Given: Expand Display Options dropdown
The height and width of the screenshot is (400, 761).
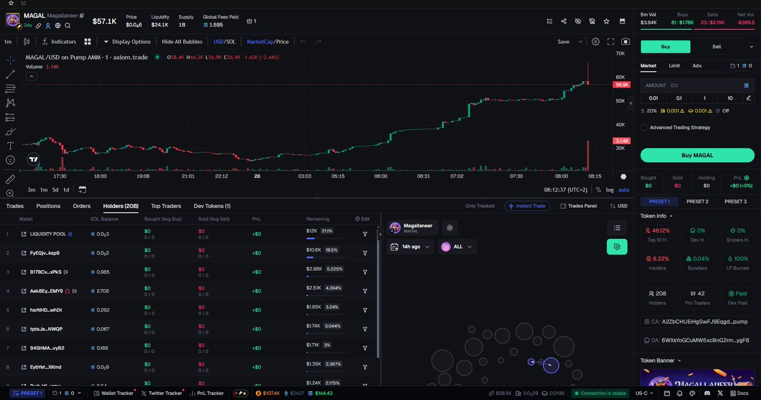Looking at the screenshot, I should pyautogui.click(x=127, y=42).
